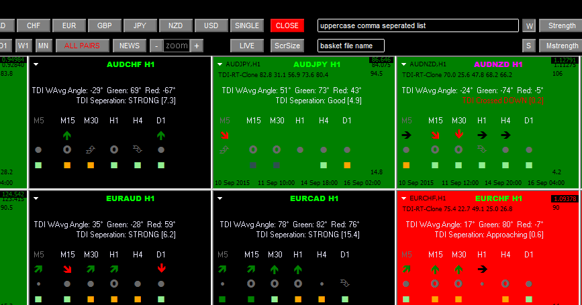
Task: Click AUDNZD H1 gray cross arrow icon
Action: (482, 149)
